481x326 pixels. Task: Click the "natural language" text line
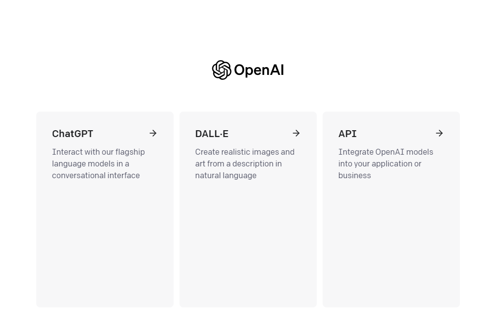[226, 175]
